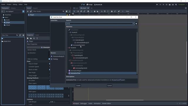The width and height of the screenshot is (188, 106).
Task: Toggle the Slide on Ceiling checkbox
Action: 49,59
